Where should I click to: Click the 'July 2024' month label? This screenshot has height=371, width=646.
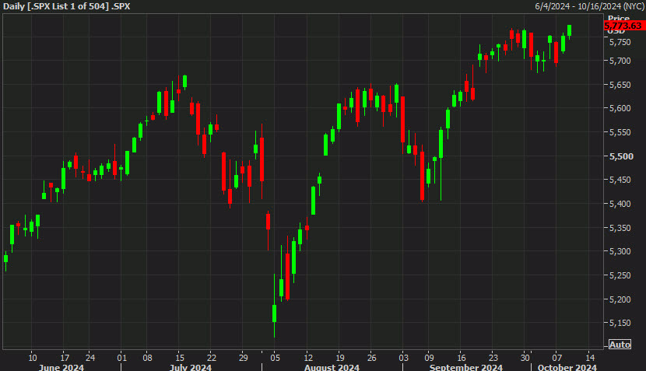191,367
